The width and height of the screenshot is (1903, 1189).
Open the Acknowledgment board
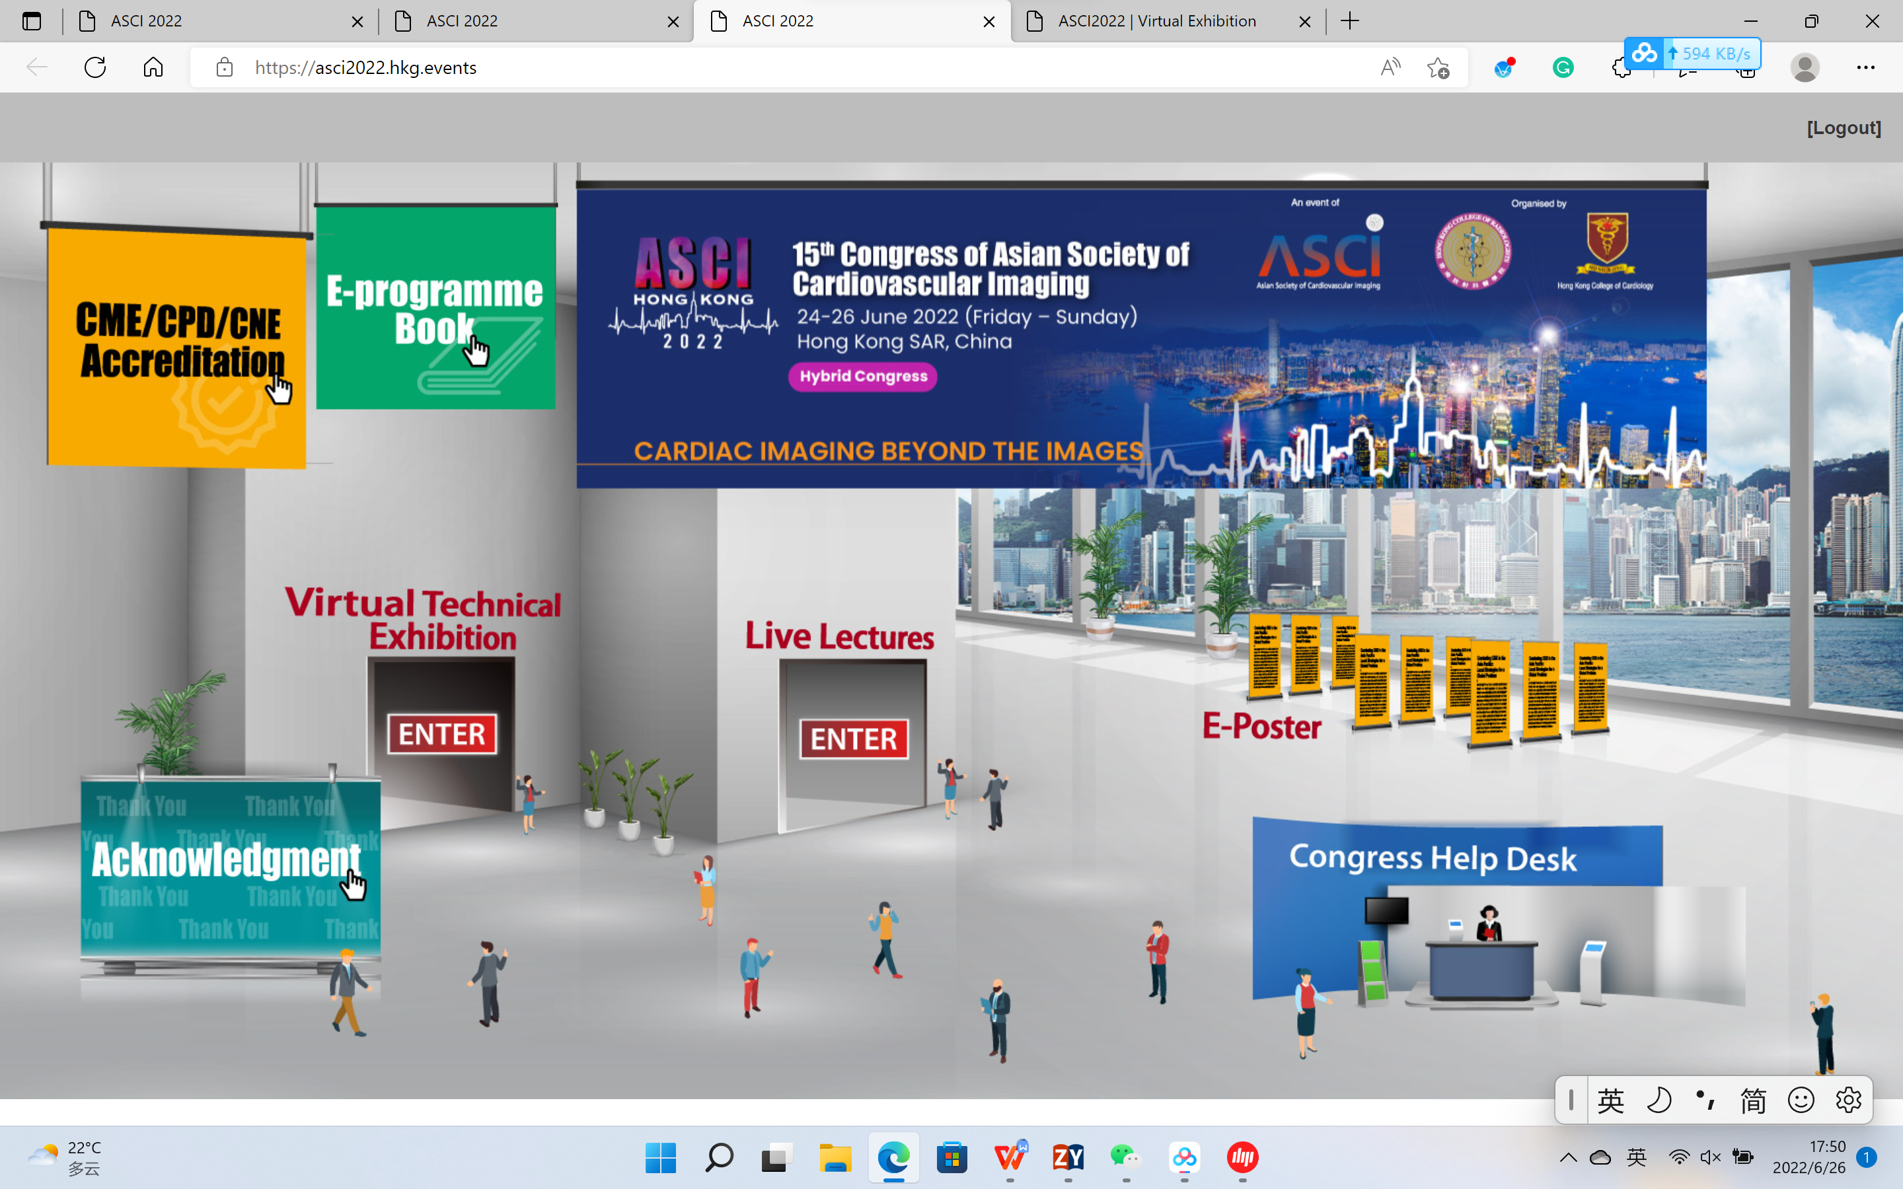point(231,868)
